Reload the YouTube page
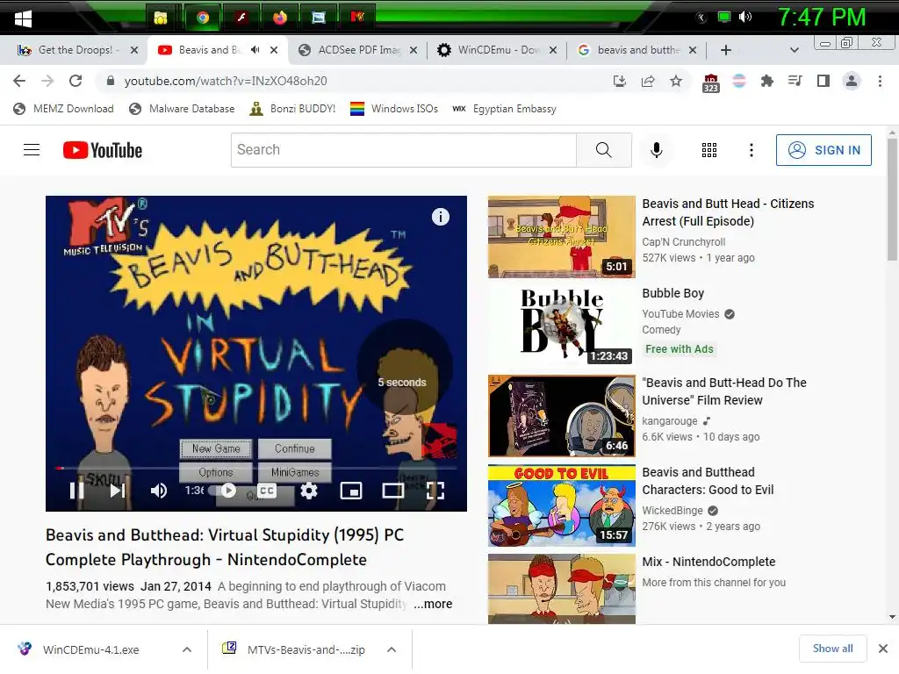Viewport: 899px width, 674px height. point(76,81)
